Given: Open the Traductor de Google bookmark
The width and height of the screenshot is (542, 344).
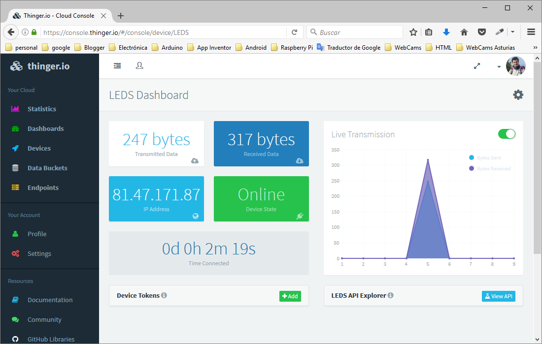Looking at the screenshot, I should point(348,47).
